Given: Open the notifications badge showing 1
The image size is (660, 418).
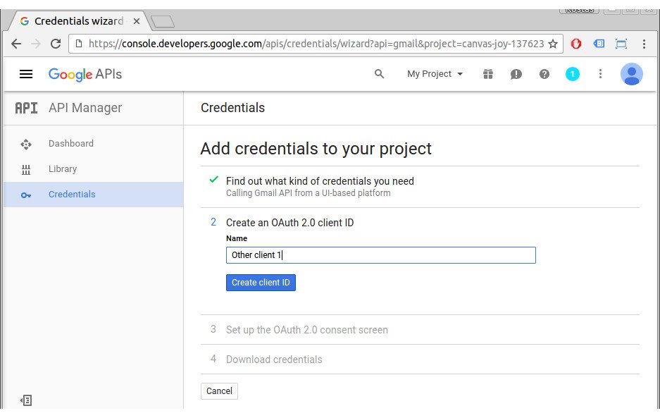Looking at the screenshot, I should tap(572, 74).
